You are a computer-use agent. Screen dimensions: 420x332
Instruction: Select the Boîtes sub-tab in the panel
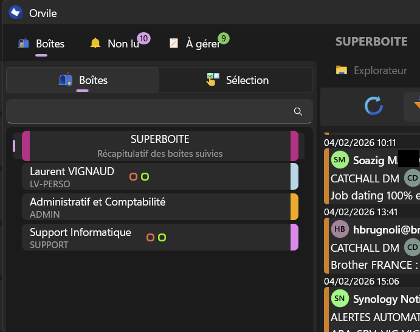[x=83, y=80]
